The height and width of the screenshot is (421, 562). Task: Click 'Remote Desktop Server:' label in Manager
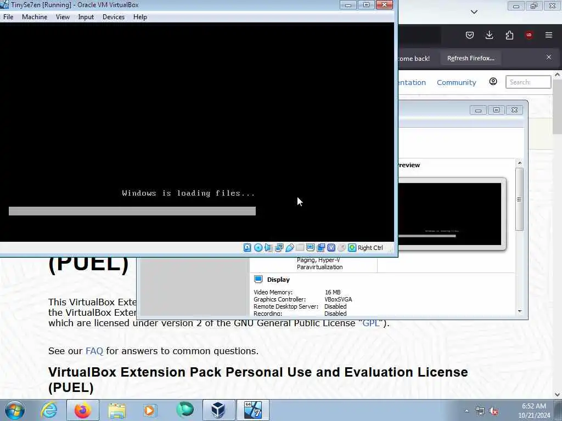coord(285,306)
